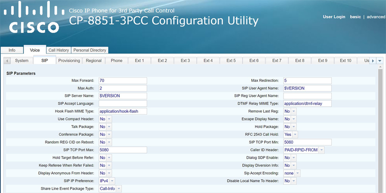386x193 pixels.
Task: Open the Info tab
Action: (12, 50)
